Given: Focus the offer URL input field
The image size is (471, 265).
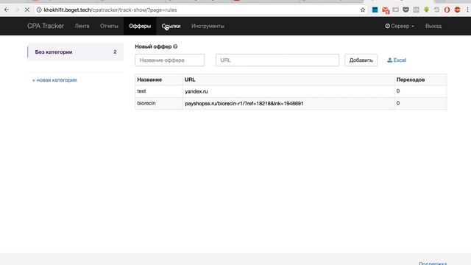Looking at the screenshot, I should [x=277, y=60].
